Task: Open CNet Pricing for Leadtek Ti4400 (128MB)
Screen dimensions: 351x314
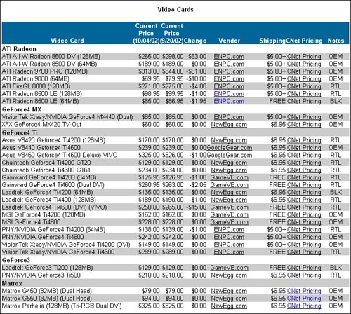Action: point(304,200)
